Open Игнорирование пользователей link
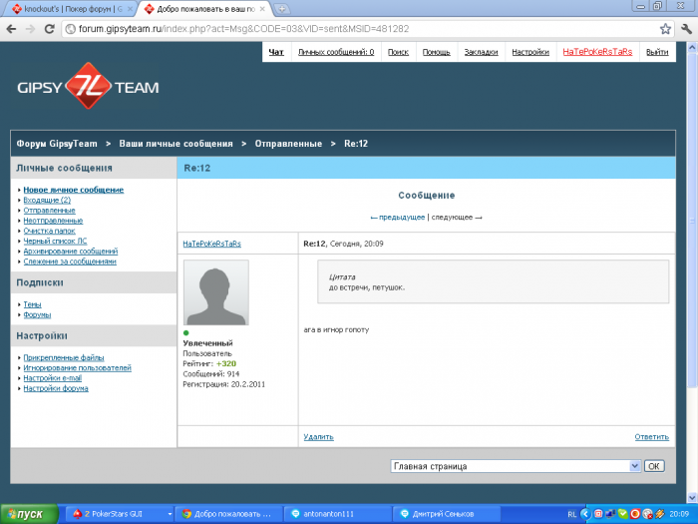Screen dimensions: 698x524 coord(78,368)
